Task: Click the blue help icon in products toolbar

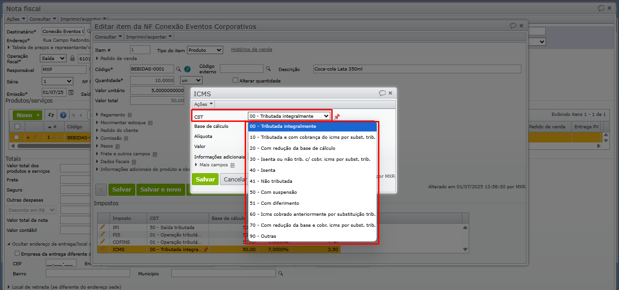Action: (63, 115)
